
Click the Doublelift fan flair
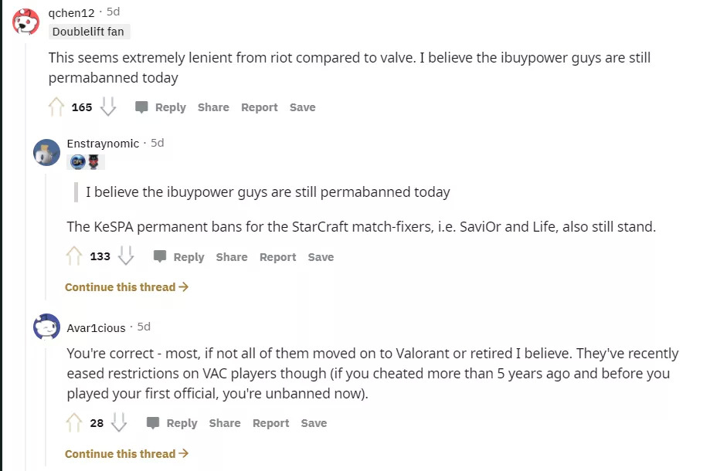coord(89,32)
